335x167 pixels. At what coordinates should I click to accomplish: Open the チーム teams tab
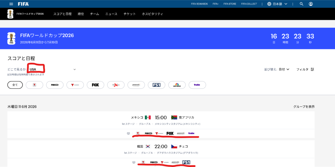(95, 14)
